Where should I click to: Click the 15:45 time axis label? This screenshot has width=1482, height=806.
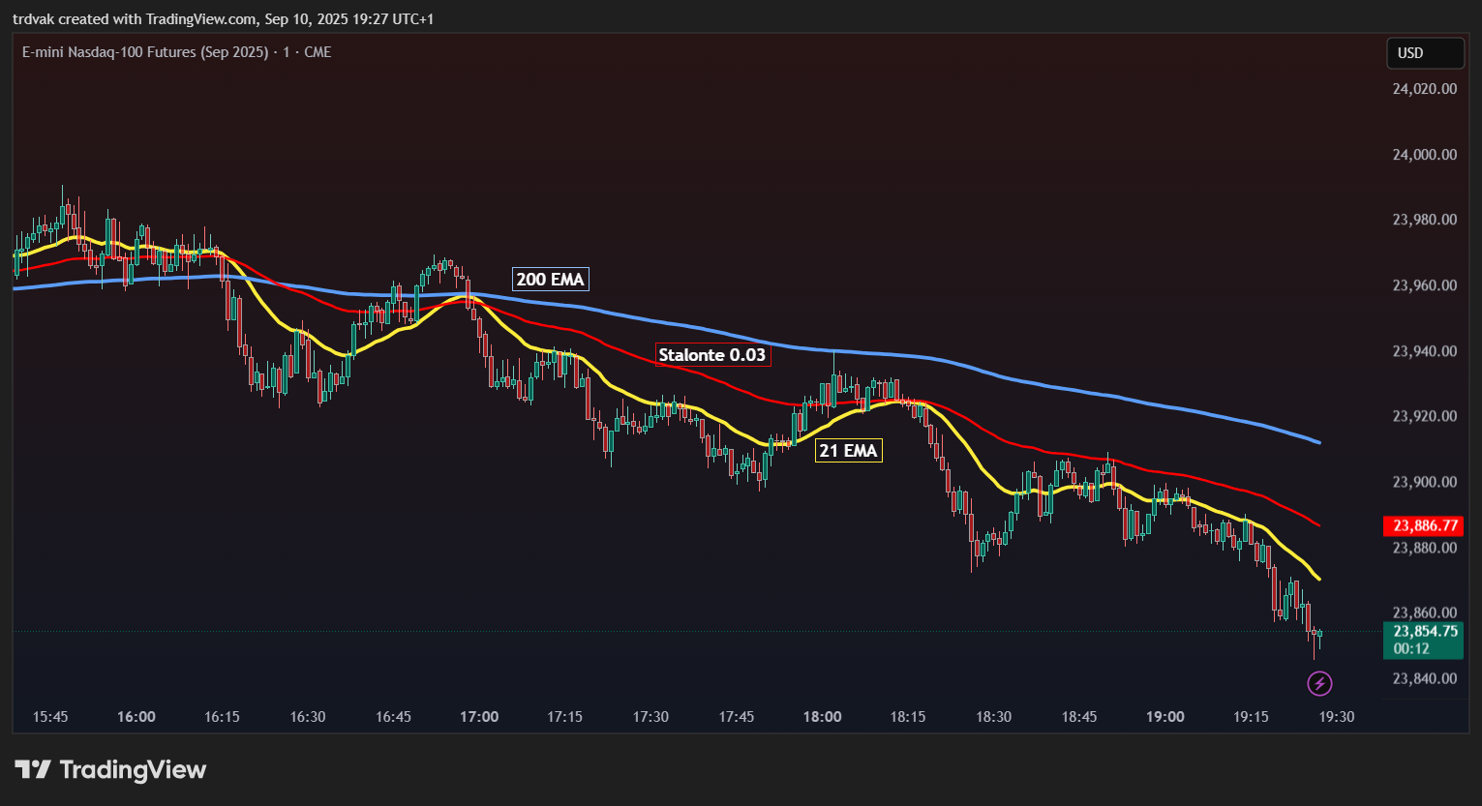(50, 717)
